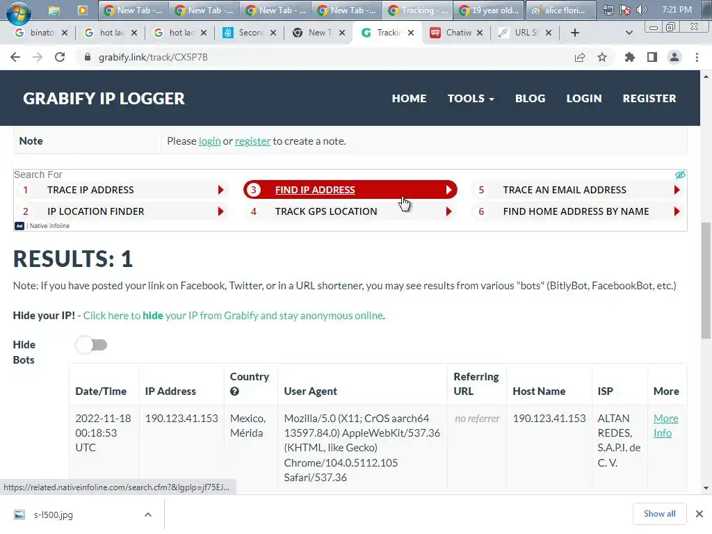Close the Chatiw tab

click(480, 33)
